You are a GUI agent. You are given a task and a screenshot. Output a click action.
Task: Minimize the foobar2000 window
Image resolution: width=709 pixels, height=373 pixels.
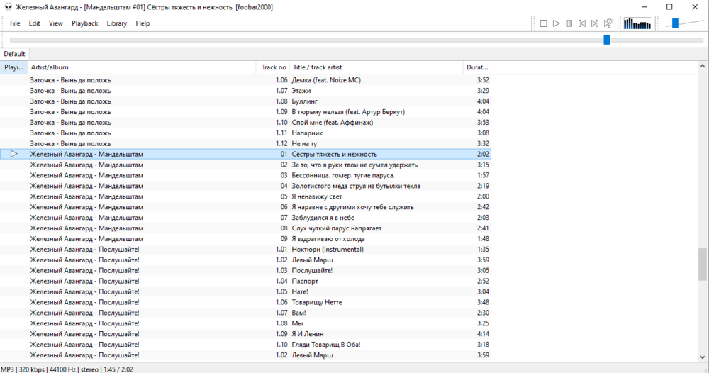click(644, 7)
